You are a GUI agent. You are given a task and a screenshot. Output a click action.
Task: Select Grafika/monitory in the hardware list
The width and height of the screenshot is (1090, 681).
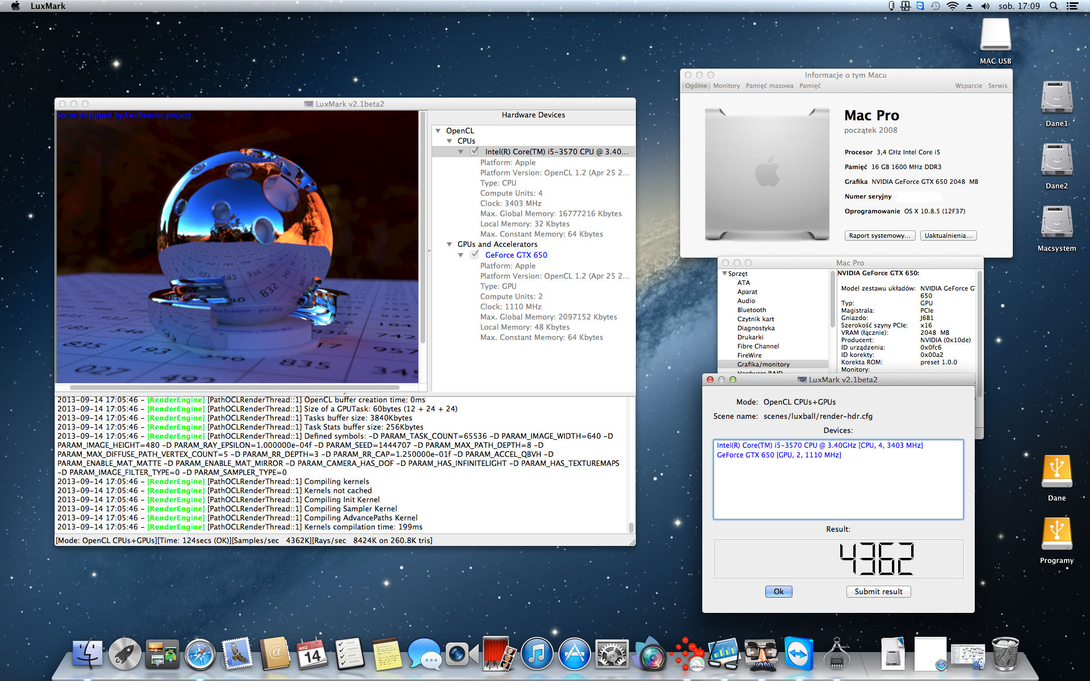tap(763, 364)
